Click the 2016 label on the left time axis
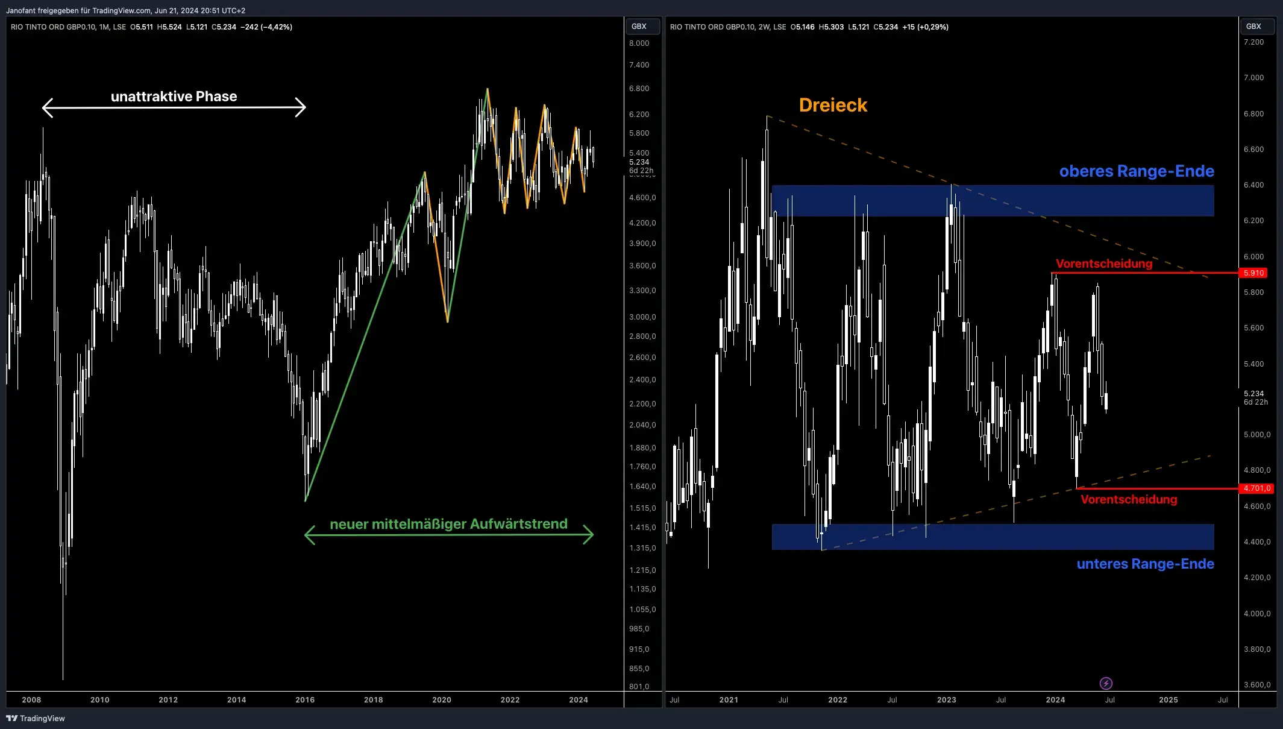This screenshot has height=729, width=1283. pos(305,700)
